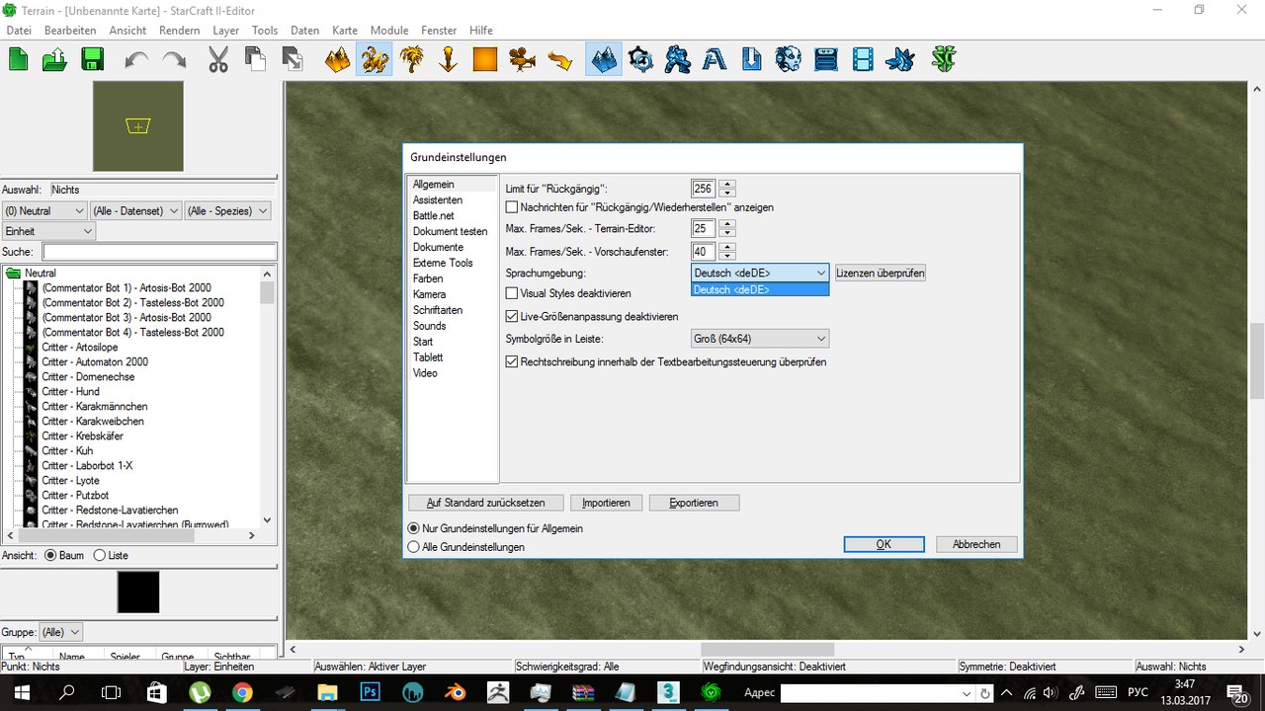Switch the view to Liste radio button
Viewport: 1265px width, 711px height.
click(x=99, y=555)
